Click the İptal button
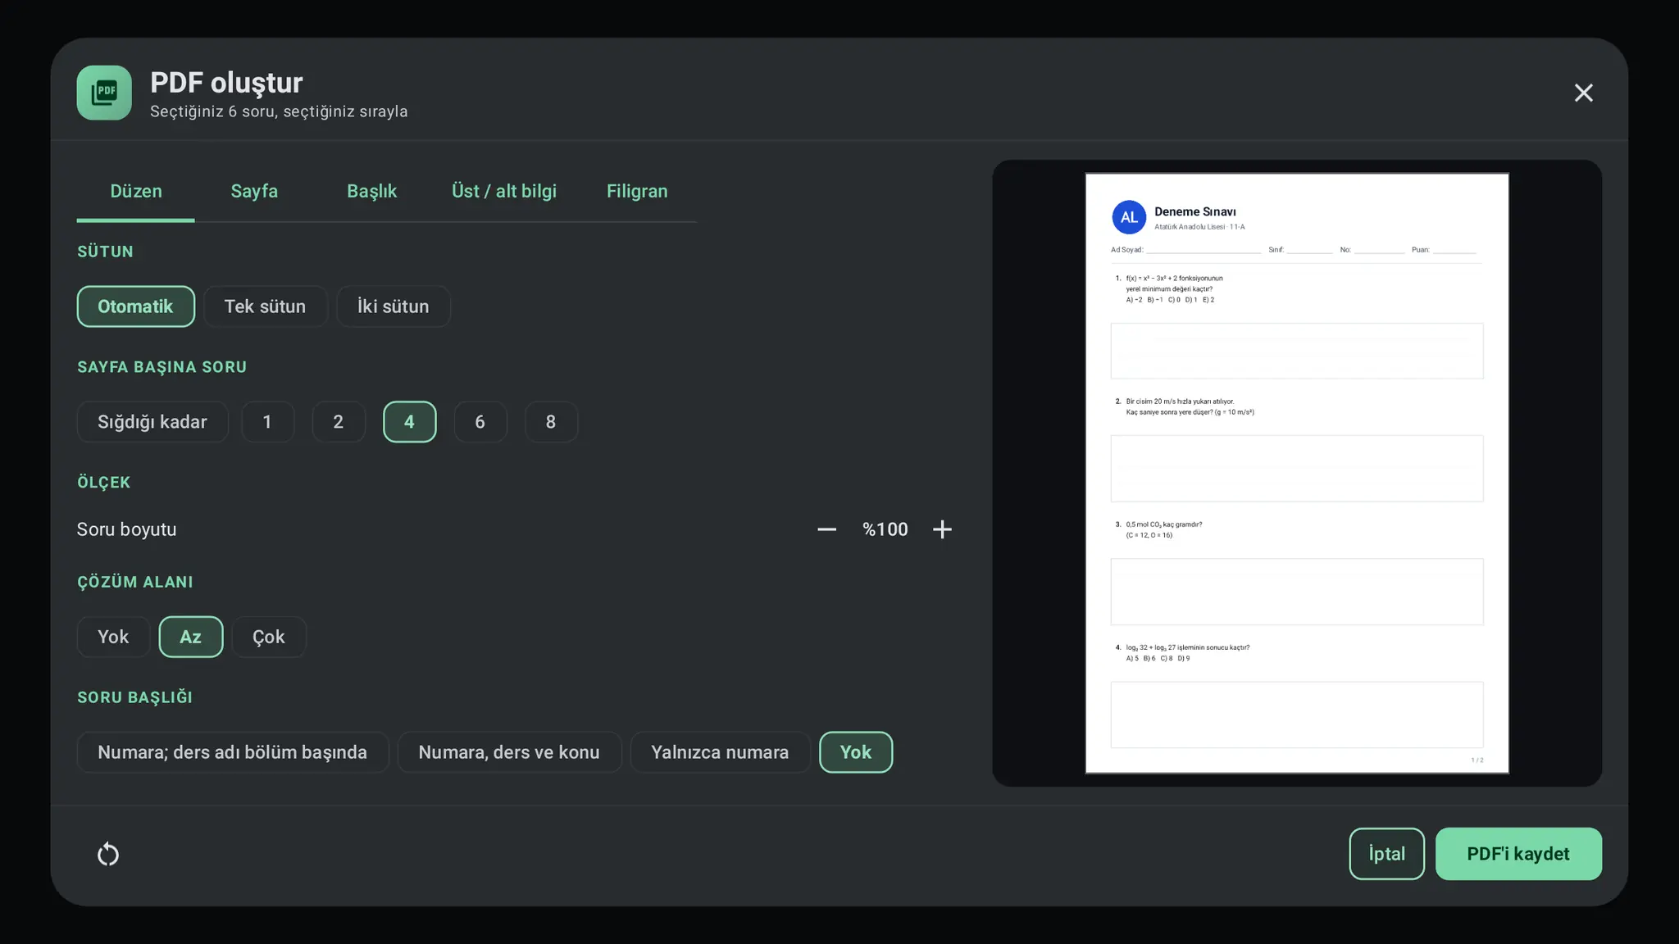 tap(1386, 854)
